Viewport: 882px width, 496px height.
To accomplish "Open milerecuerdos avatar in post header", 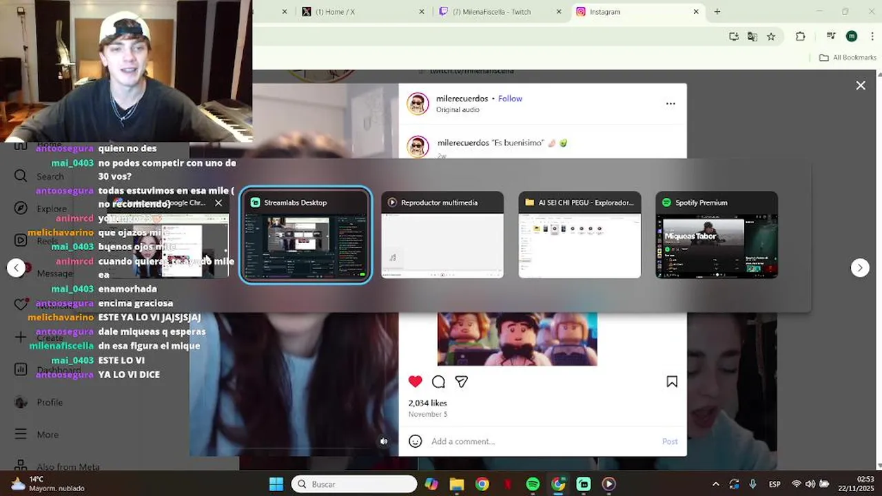I will click(x=418, y=103).
